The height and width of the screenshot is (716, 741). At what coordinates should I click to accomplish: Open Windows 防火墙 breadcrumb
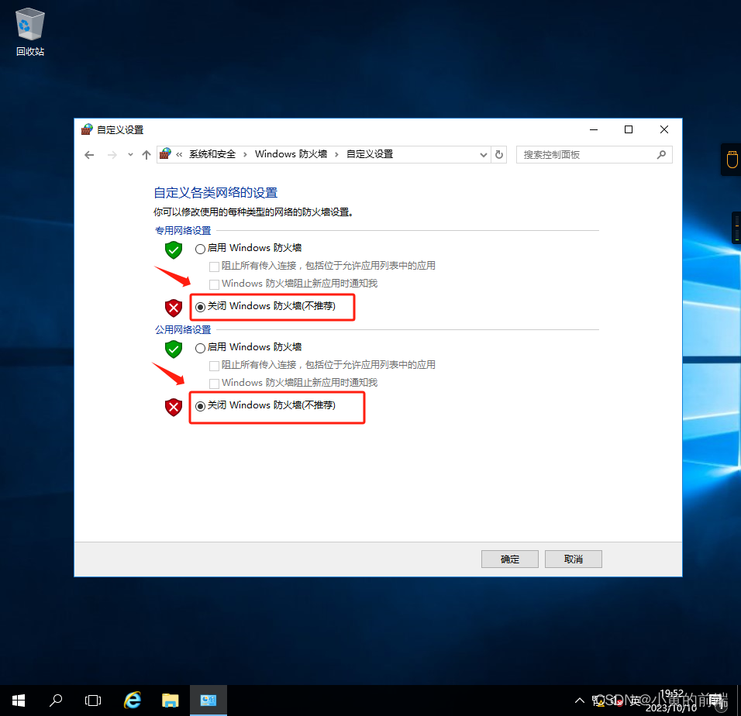point(291,154)
